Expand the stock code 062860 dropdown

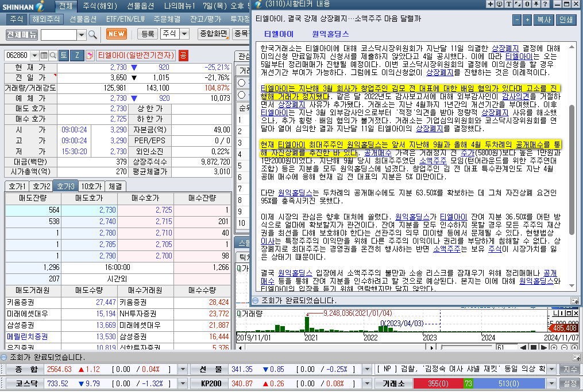[x=34, y=56]
